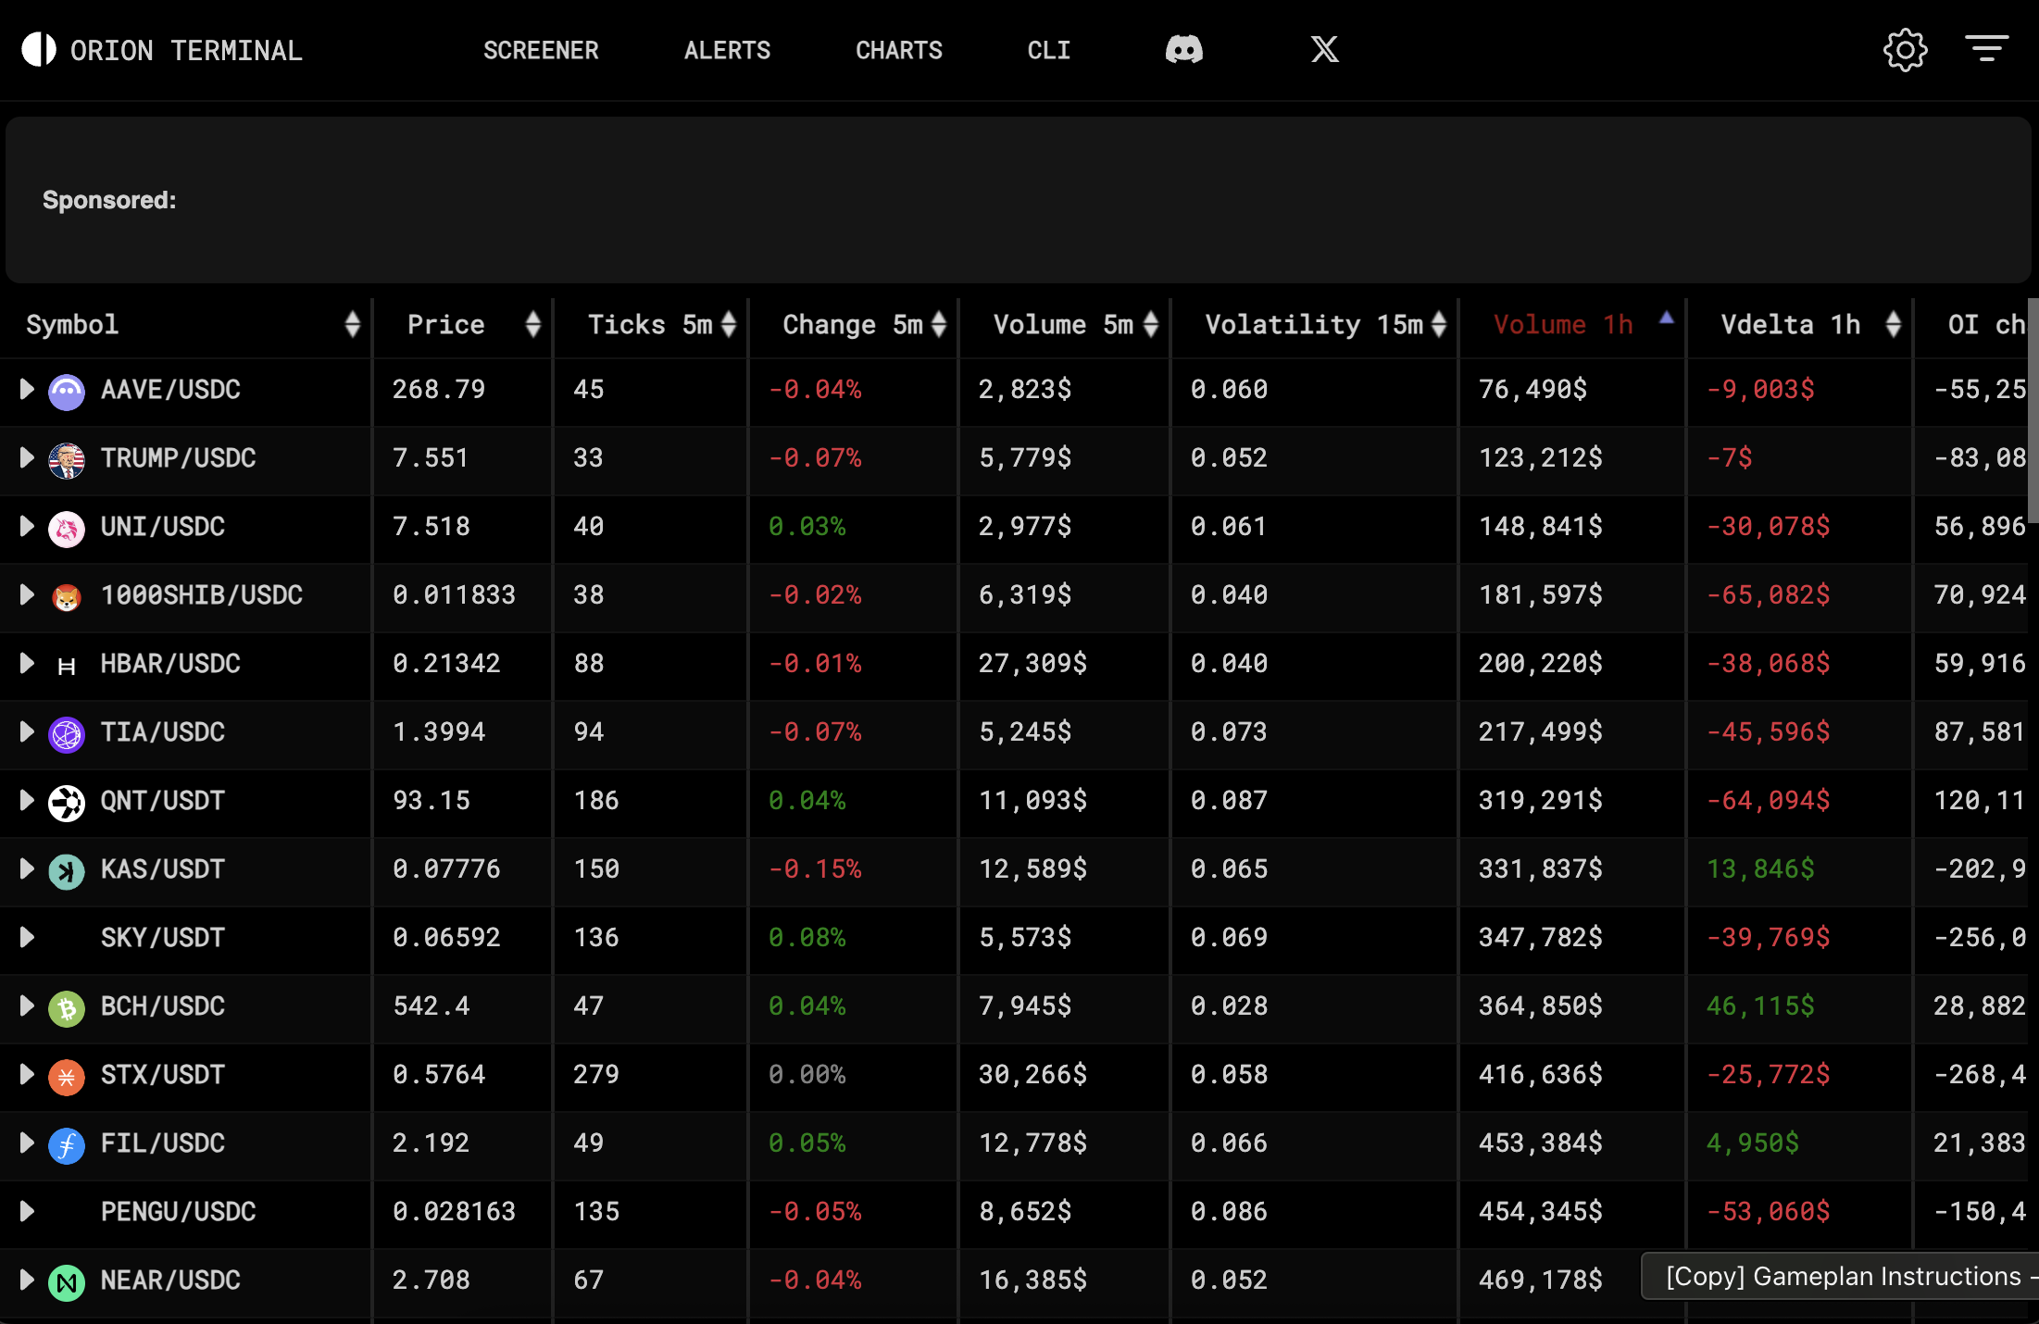
Task: Expand the UNI/USDC row
Action: tap(27, 527)
